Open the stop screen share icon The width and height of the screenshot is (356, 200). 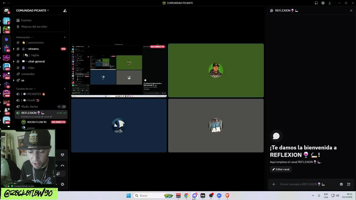62,155
